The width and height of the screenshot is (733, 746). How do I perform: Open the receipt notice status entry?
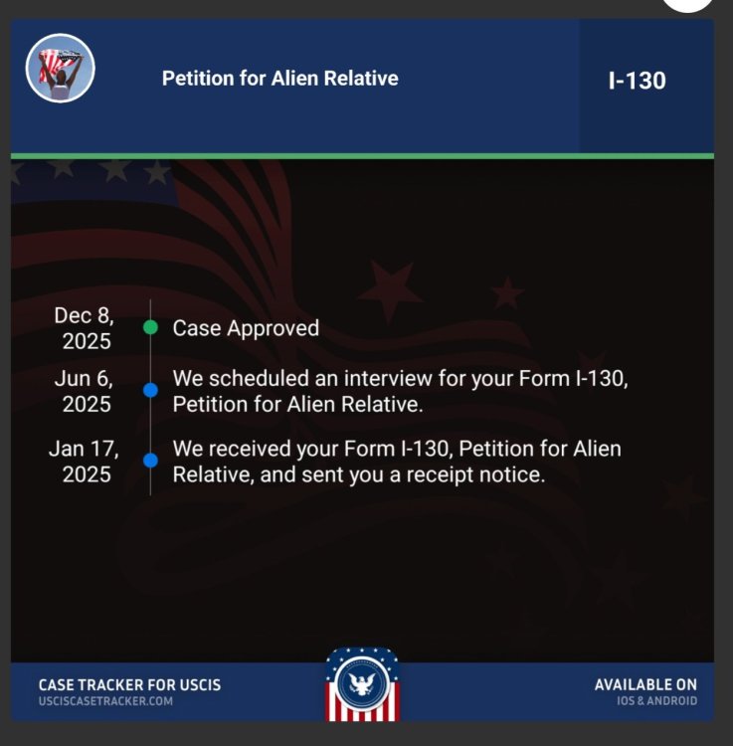pos(397,462)
